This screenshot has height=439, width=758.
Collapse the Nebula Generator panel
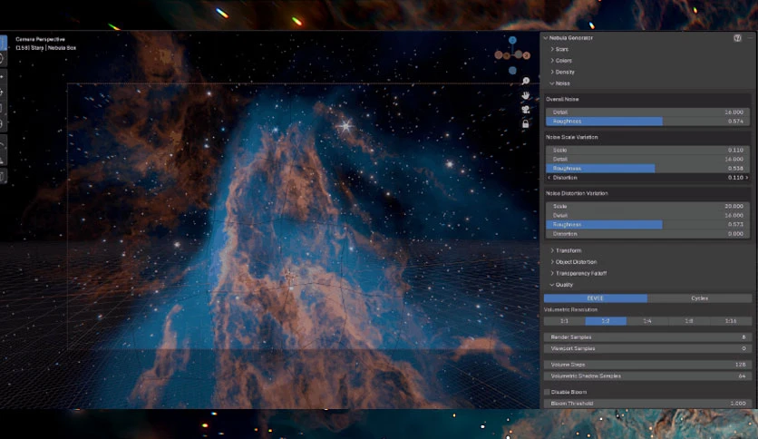click(x=546, y=38)
